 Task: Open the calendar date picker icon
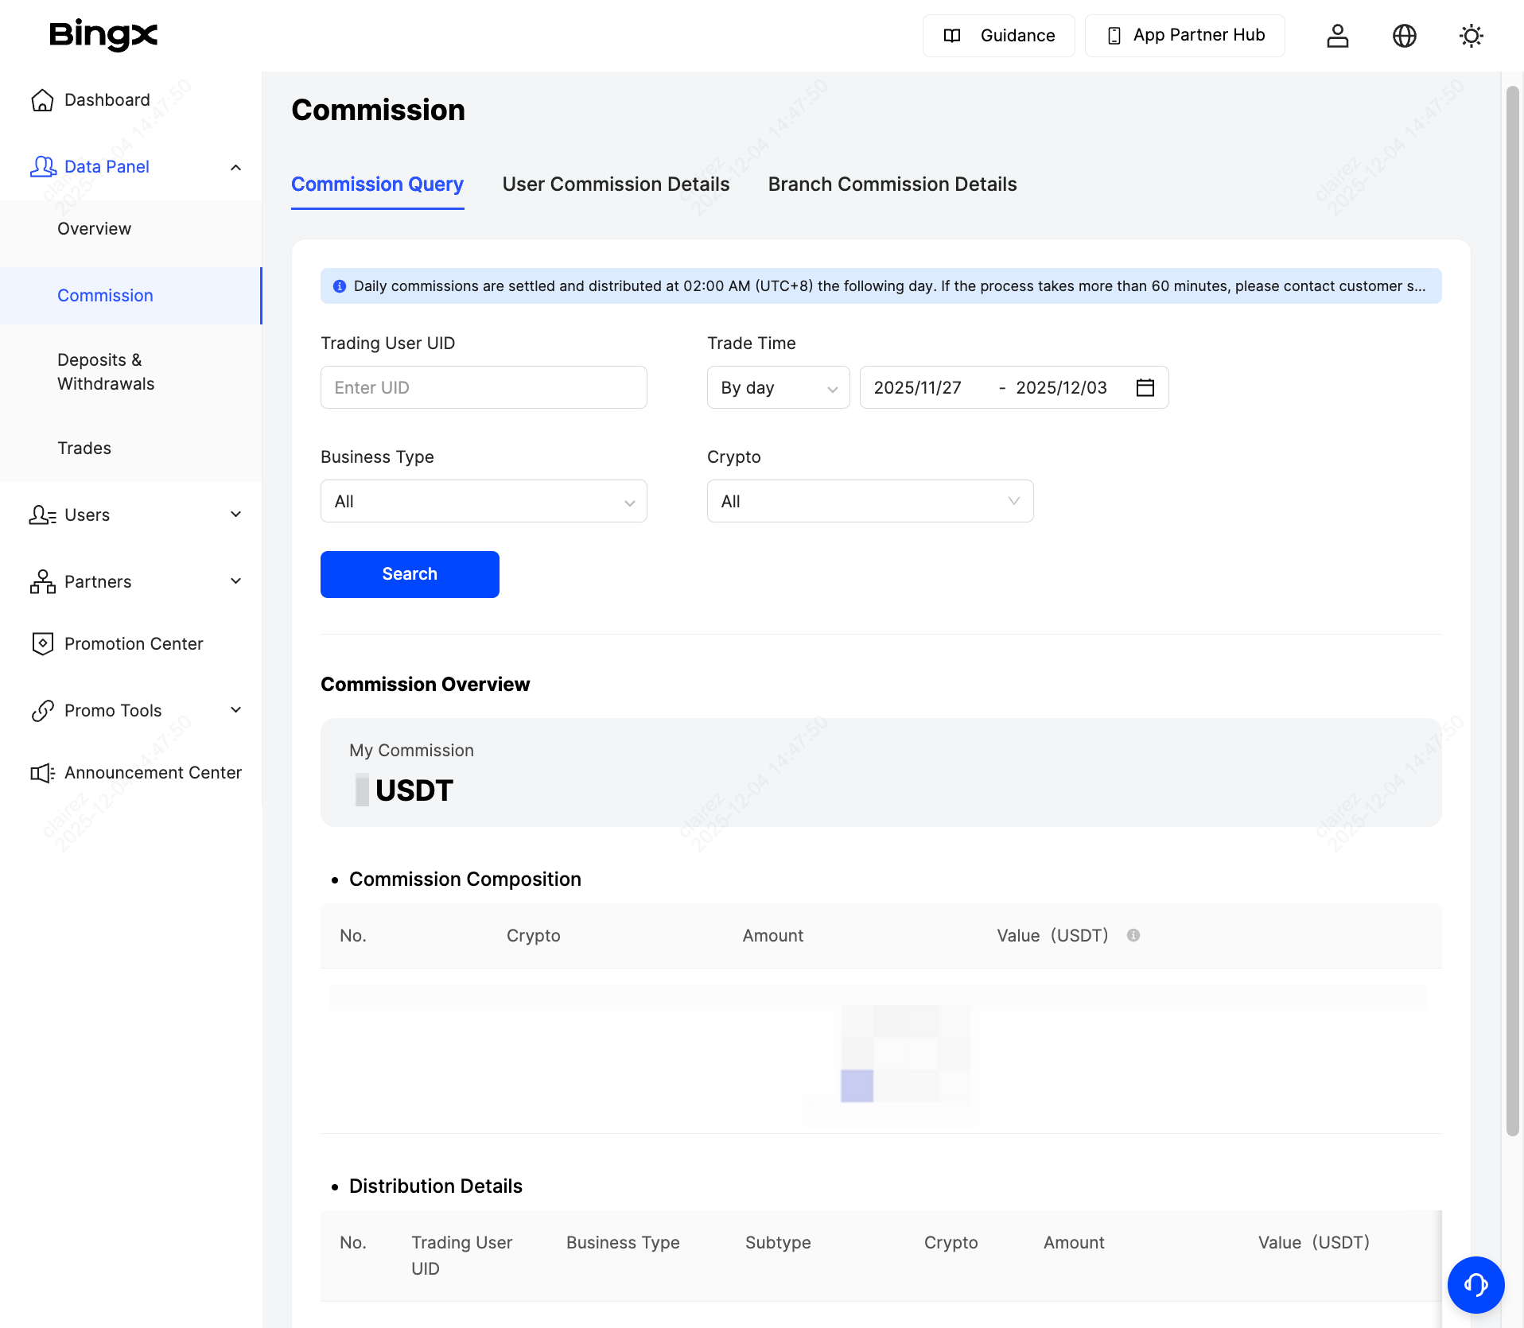(1145, 387)
